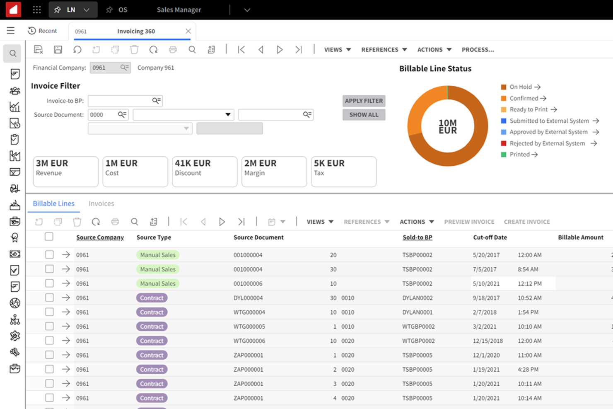Image resolution: width=613 pixels, height=409 pixels.
Task: Click the delete trash icon in top toolbar
Action: click(134, 50)
